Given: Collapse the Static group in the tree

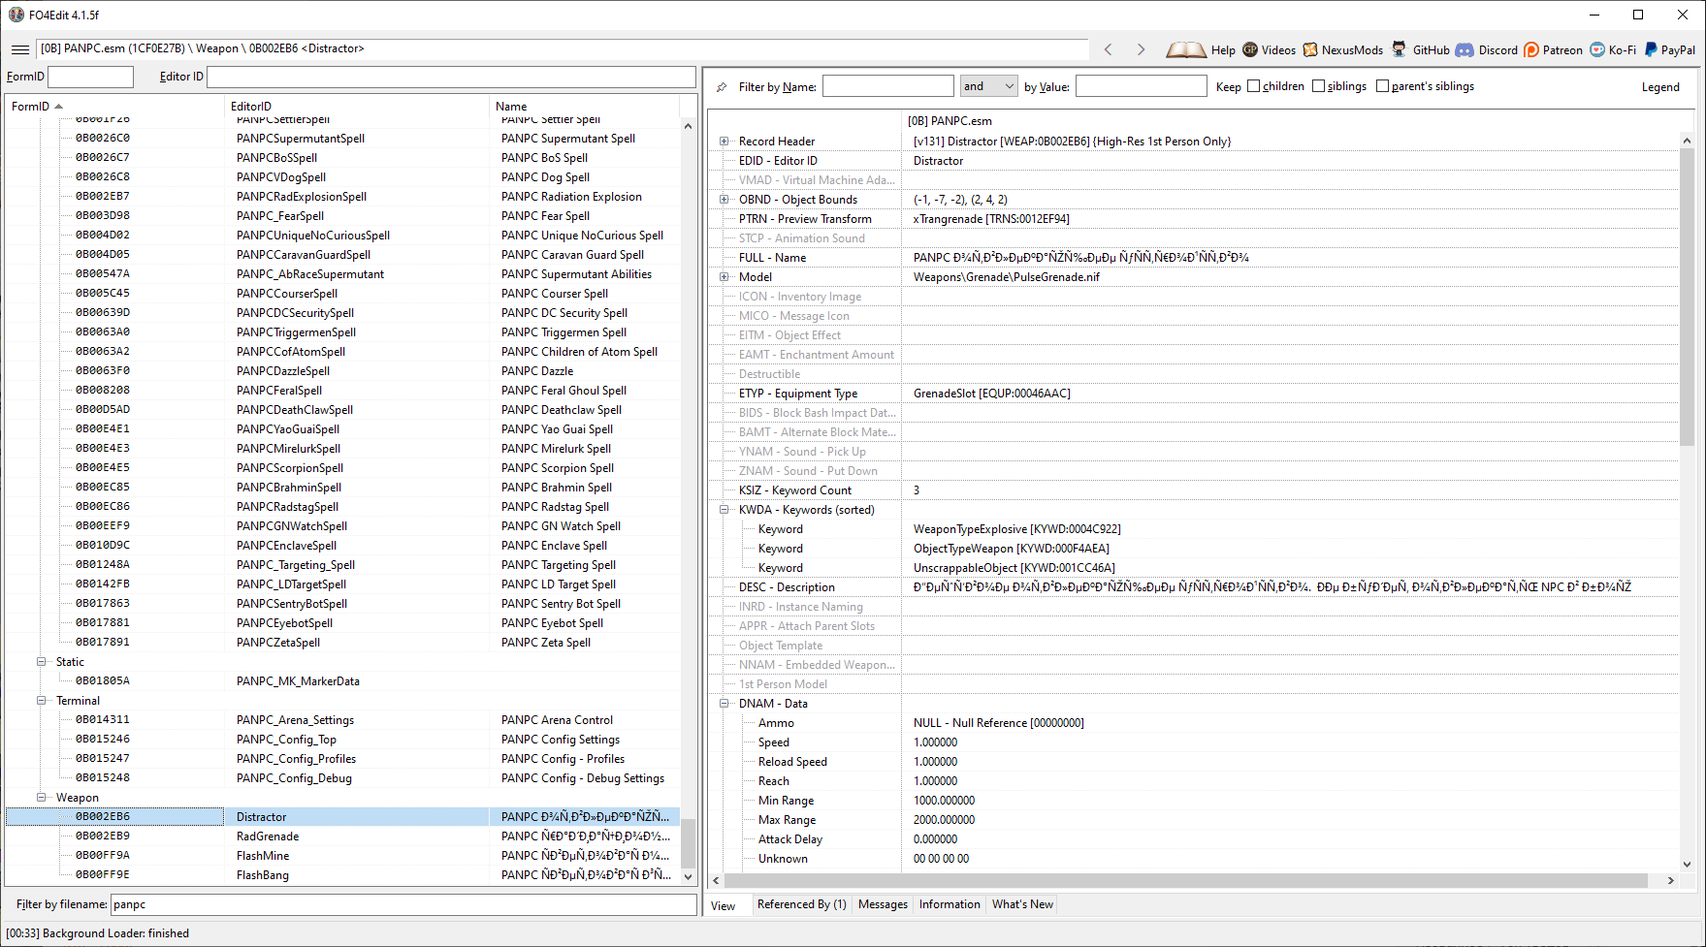Looking at the screenshot, I should 41,662.
